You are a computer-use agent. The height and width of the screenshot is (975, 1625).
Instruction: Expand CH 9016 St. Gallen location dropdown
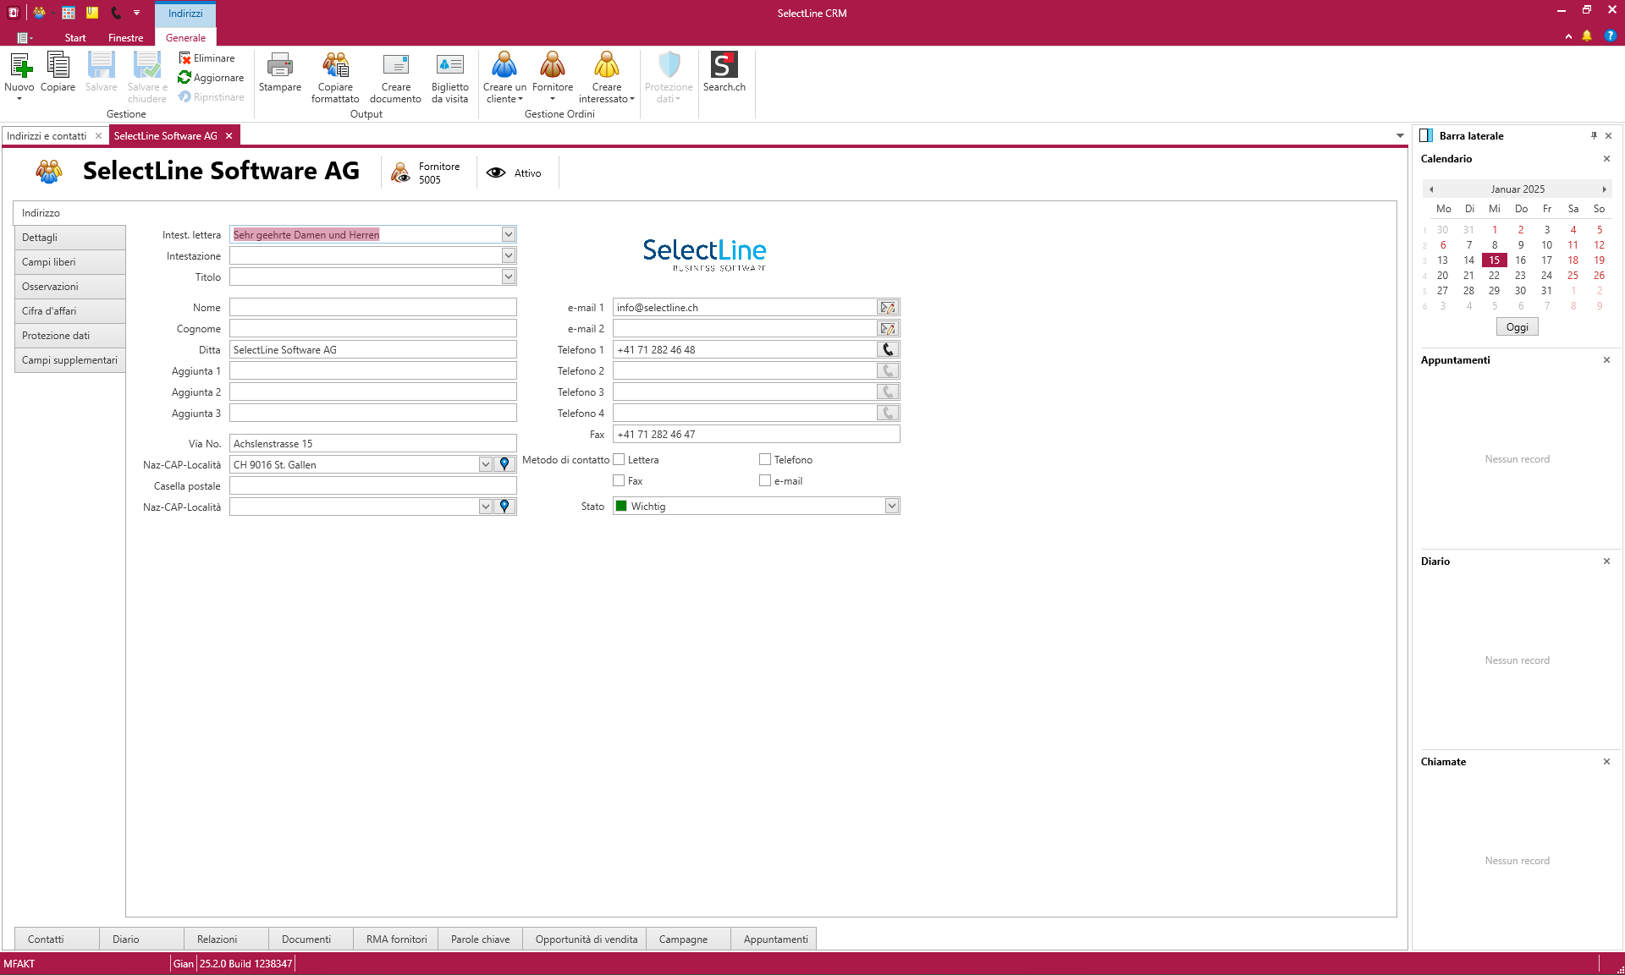pyautogui.click(x=485, y=464)
